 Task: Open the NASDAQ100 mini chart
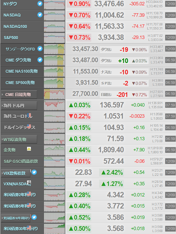[54, 27]
